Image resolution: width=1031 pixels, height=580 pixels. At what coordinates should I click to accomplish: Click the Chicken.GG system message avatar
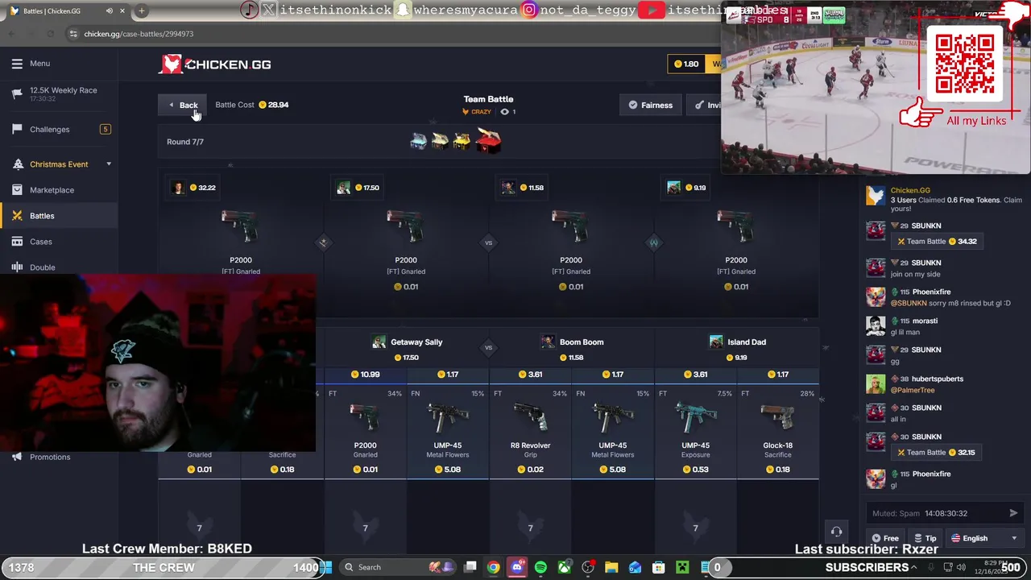tap(876, 196)
